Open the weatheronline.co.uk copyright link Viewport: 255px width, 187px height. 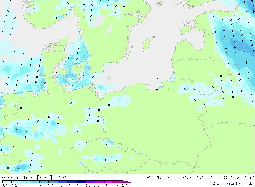coord(233,184)
